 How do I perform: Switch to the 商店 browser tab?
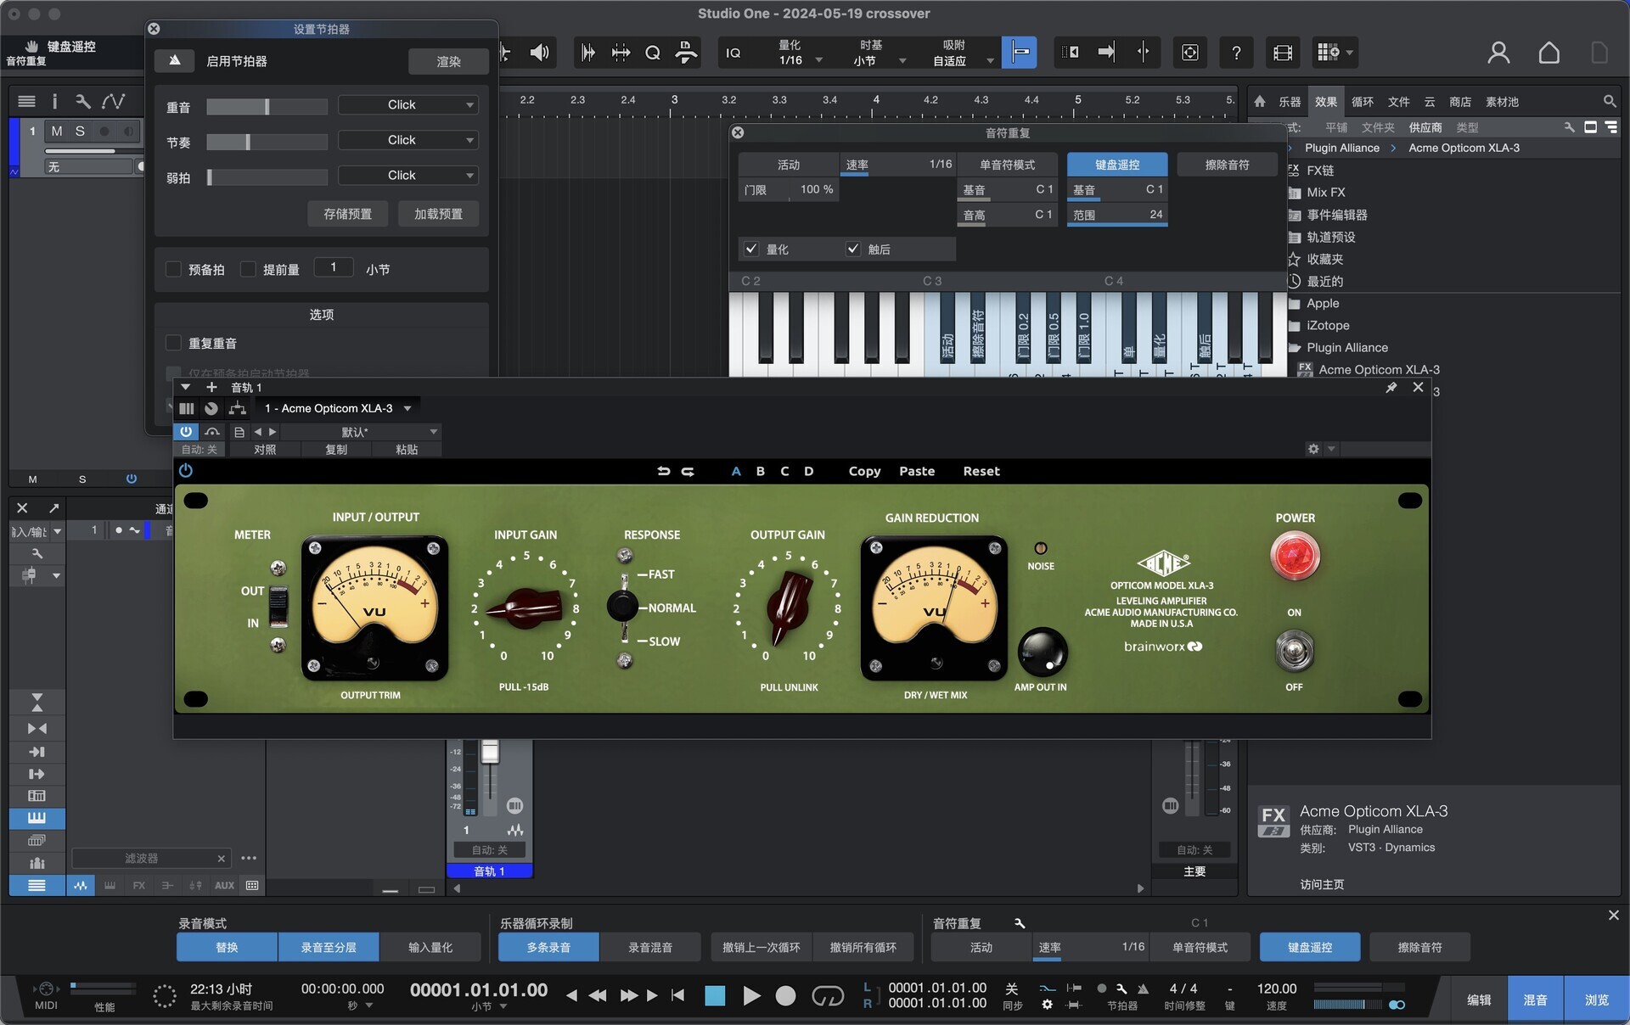pos(1460,102)
